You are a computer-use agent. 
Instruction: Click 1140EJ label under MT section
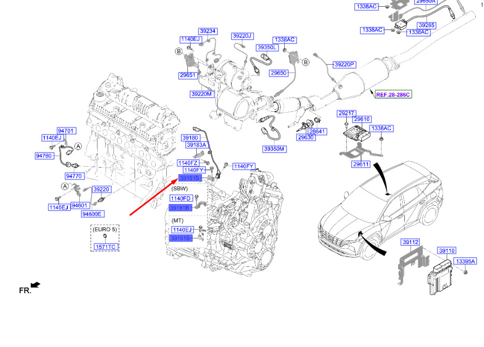click(182, 230)
